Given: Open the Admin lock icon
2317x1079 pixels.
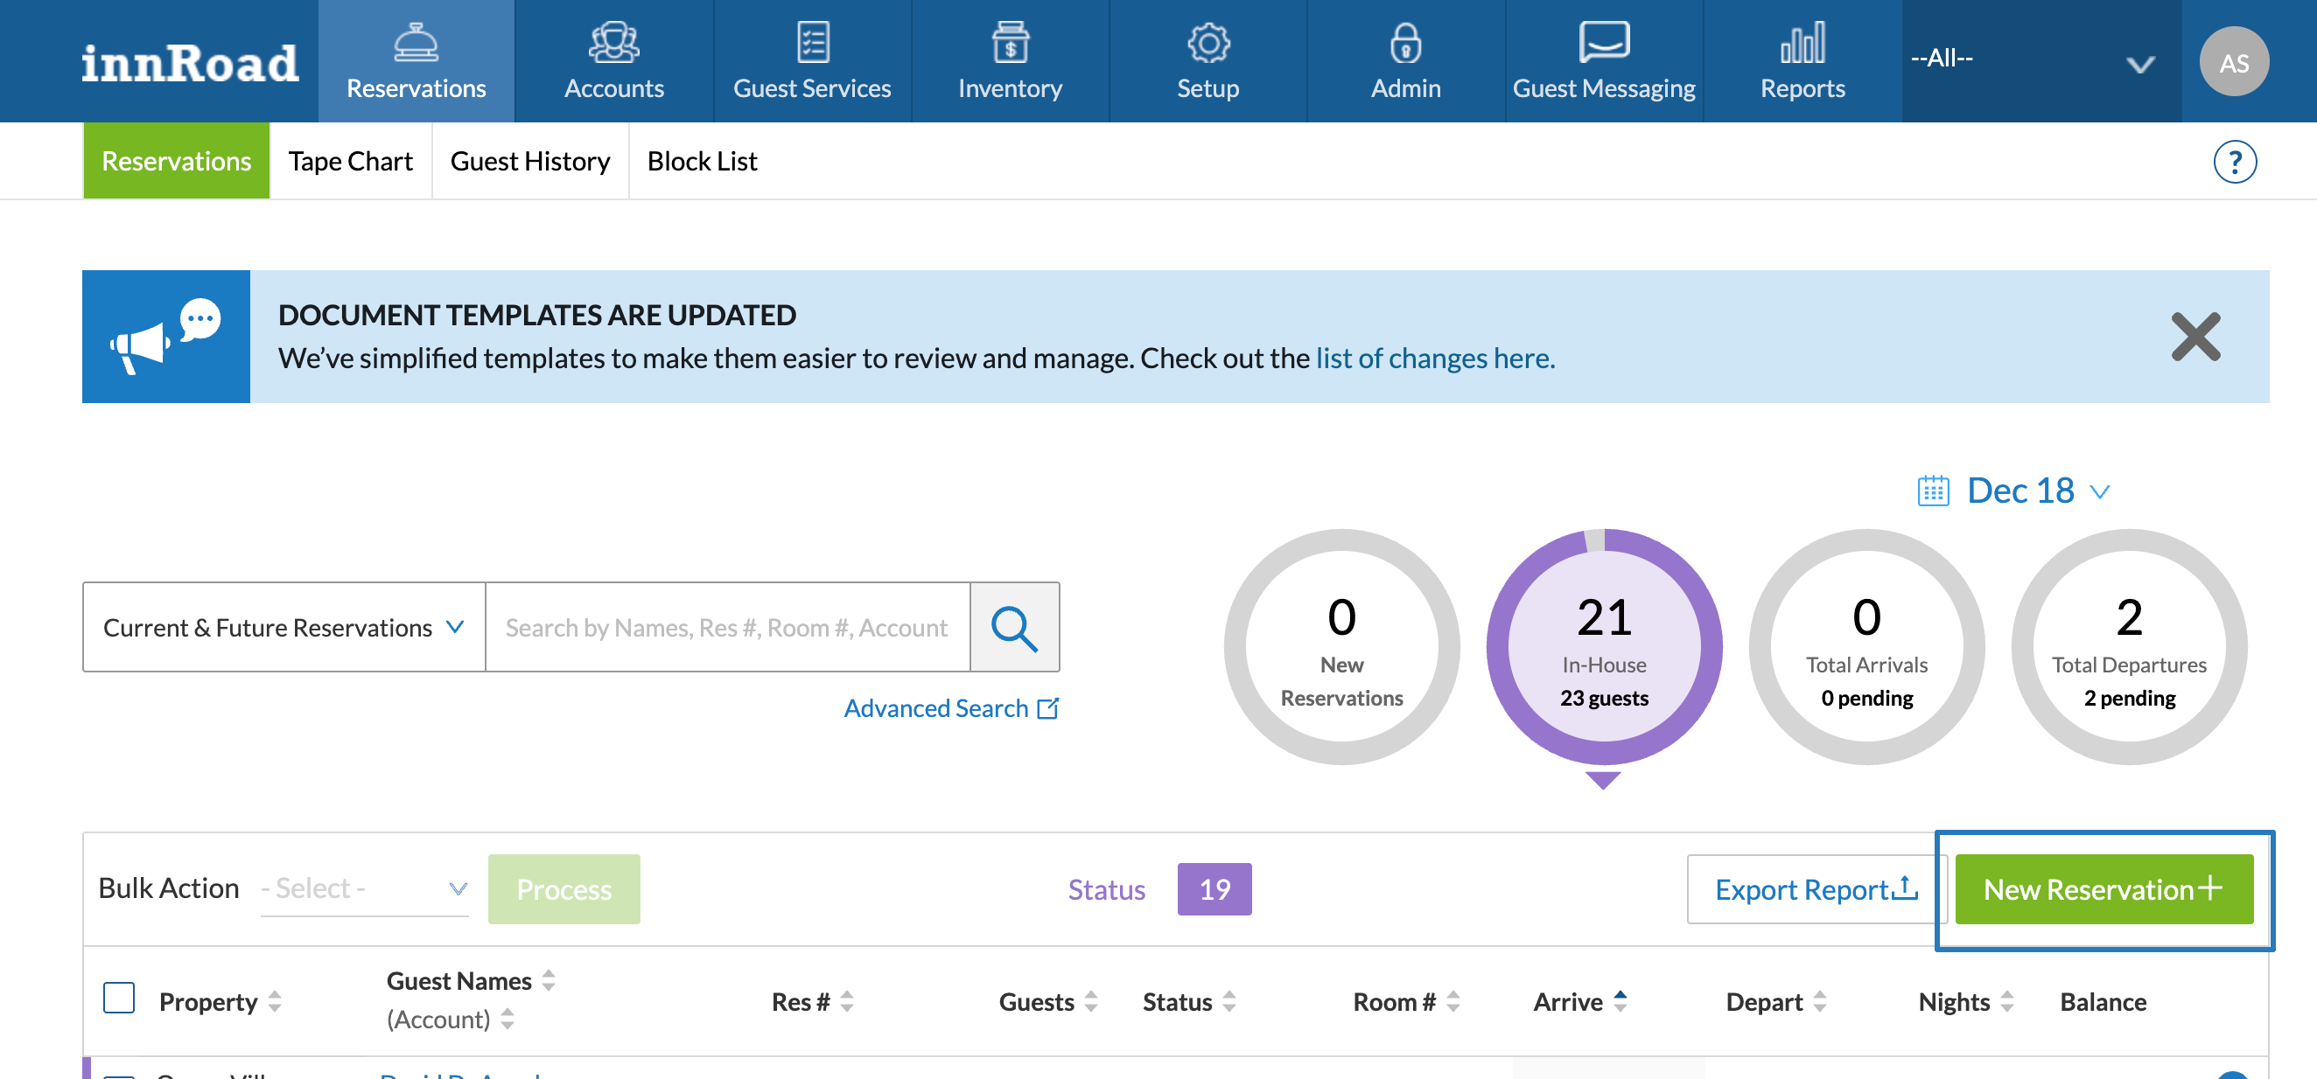Looking at the screenshot, I should click(1405, 43).
